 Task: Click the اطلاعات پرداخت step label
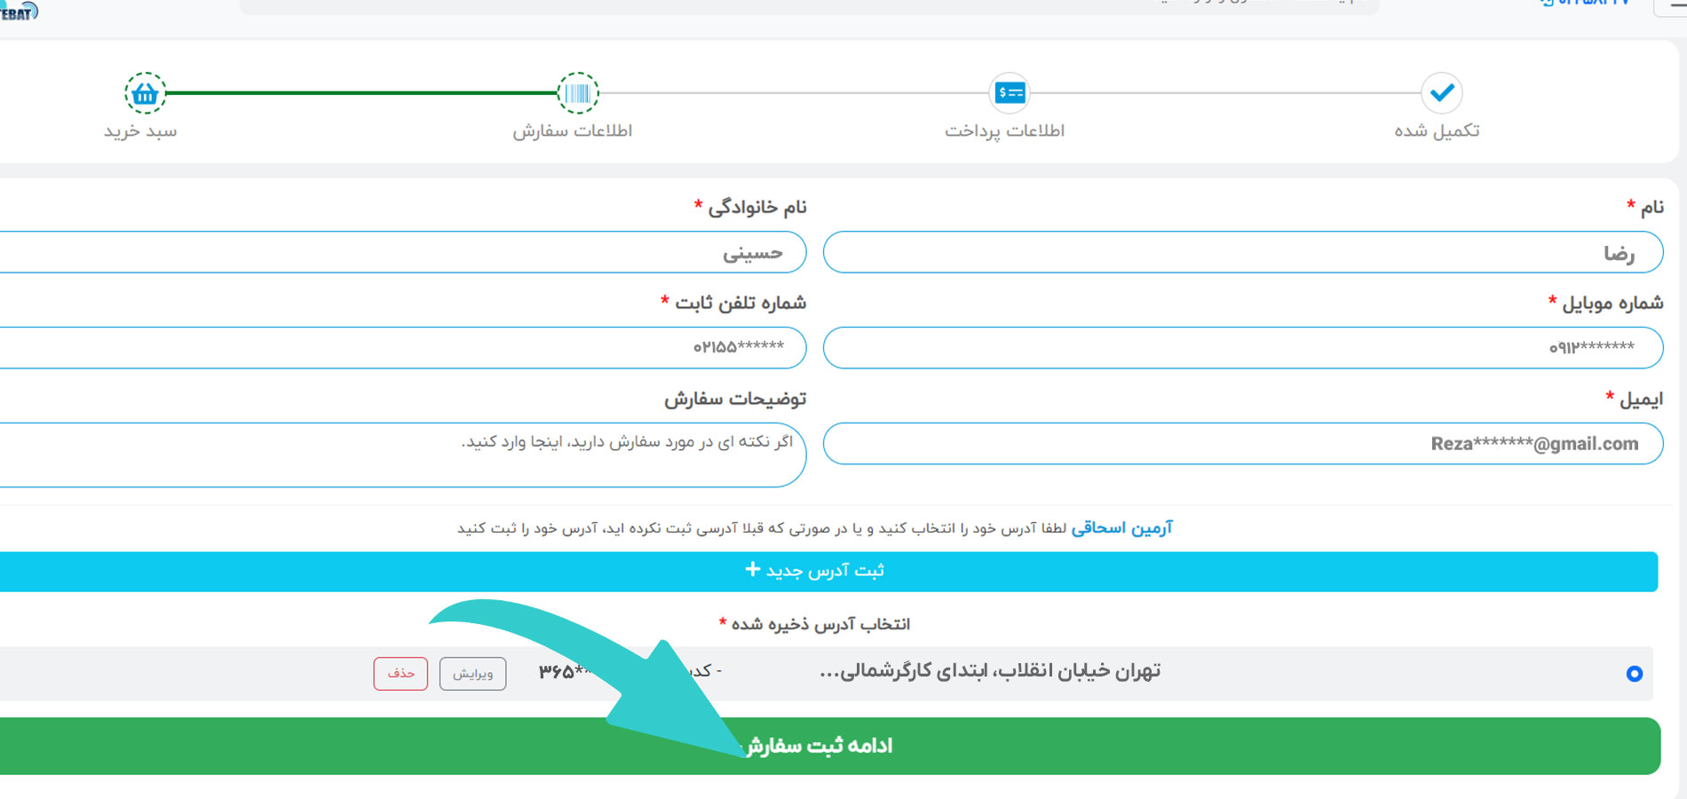(x=1004, y=131)
